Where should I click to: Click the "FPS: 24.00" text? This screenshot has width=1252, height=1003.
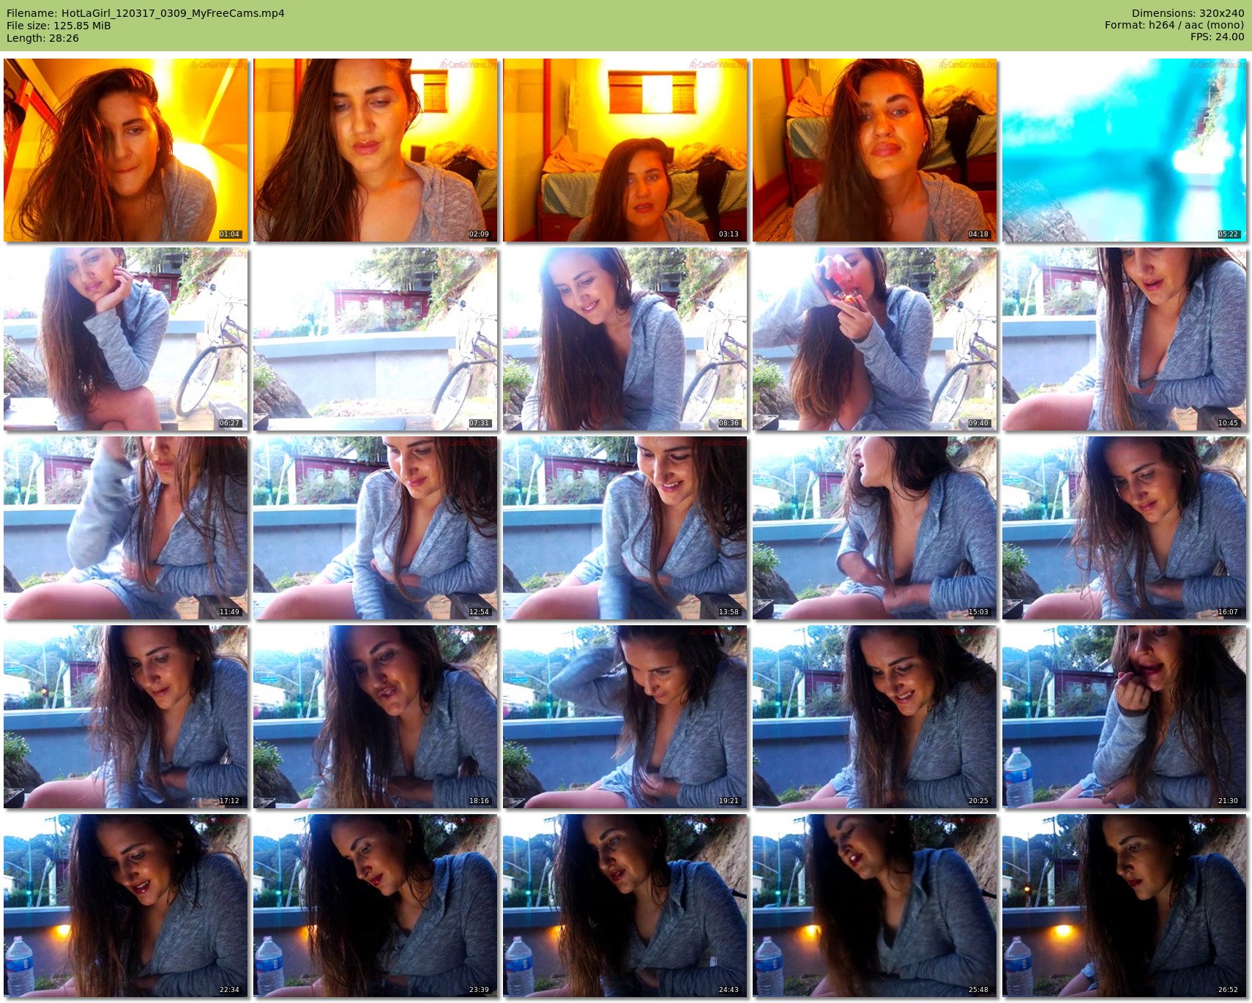1218,37
